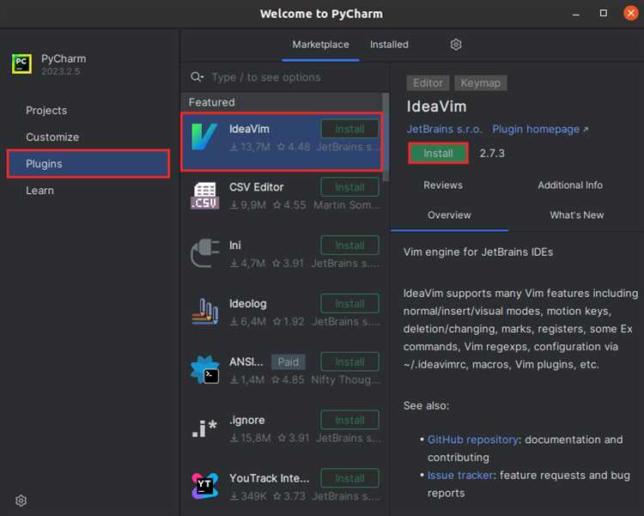This screenshot has height=516, width=644.
Task: Open the options gear at the sidebar bottom
Action: [21, 501]
